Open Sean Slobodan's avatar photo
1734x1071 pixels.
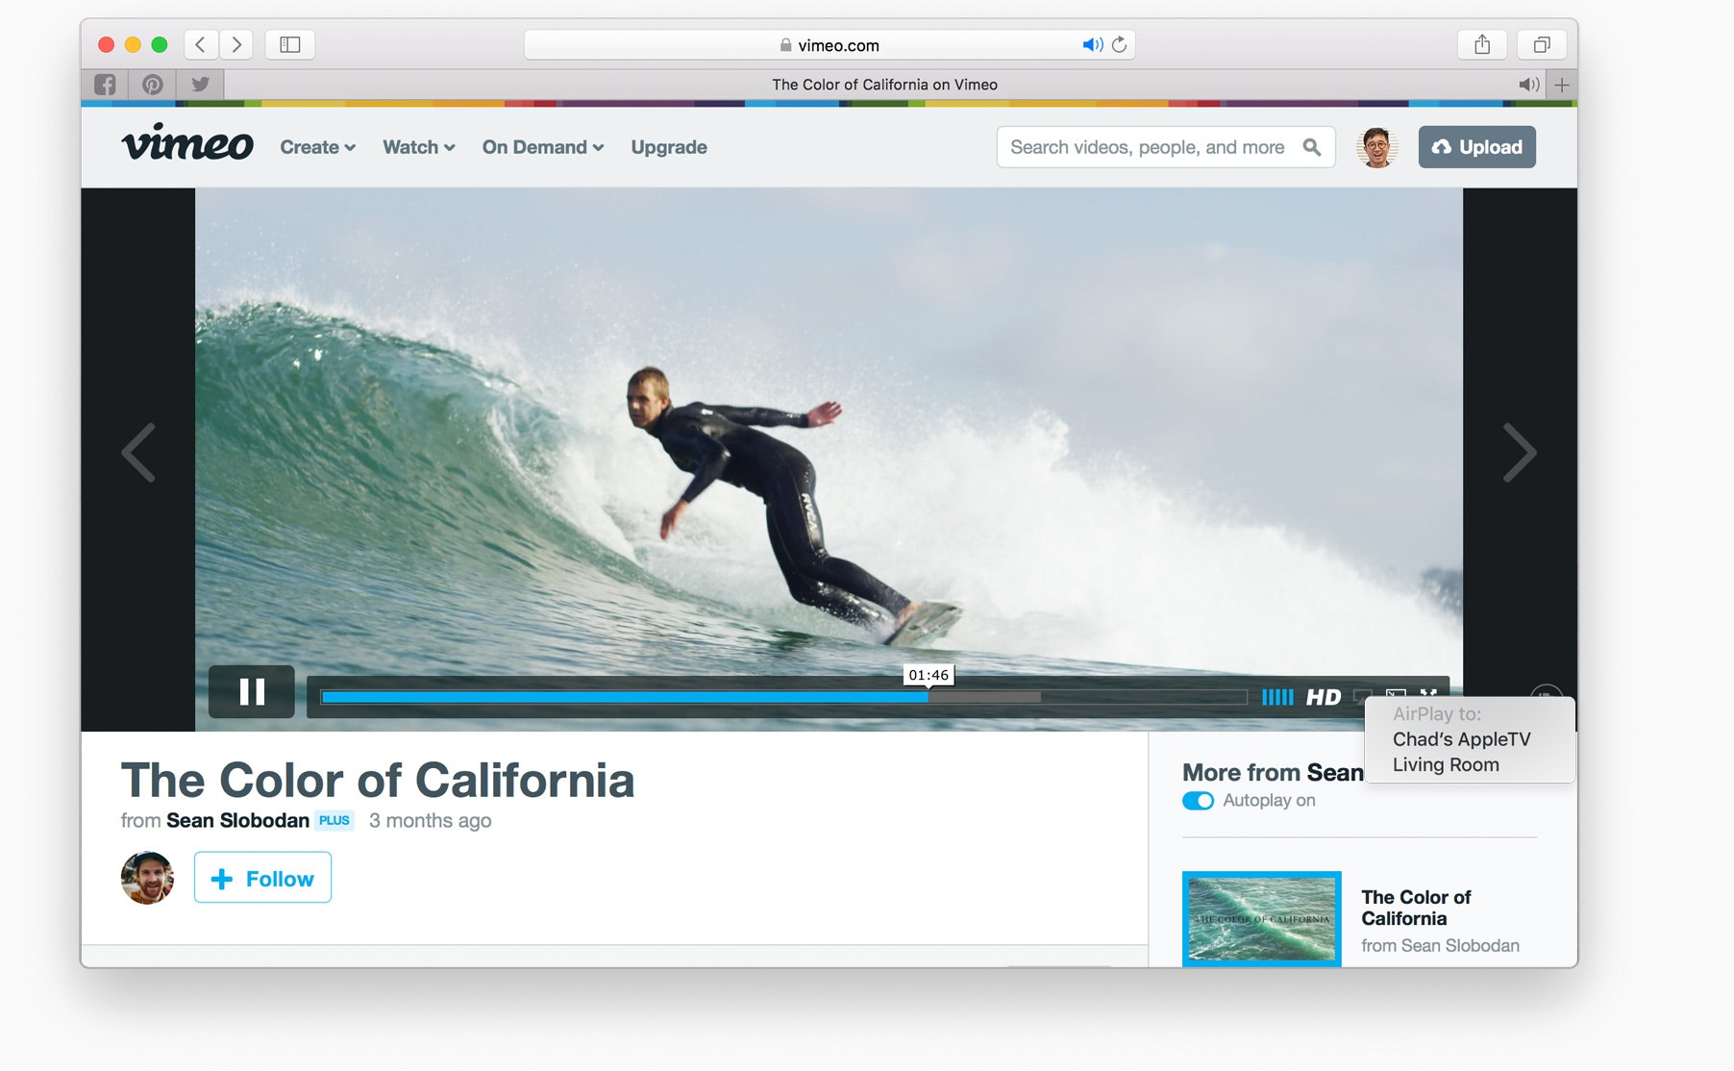tap(147, 878)
